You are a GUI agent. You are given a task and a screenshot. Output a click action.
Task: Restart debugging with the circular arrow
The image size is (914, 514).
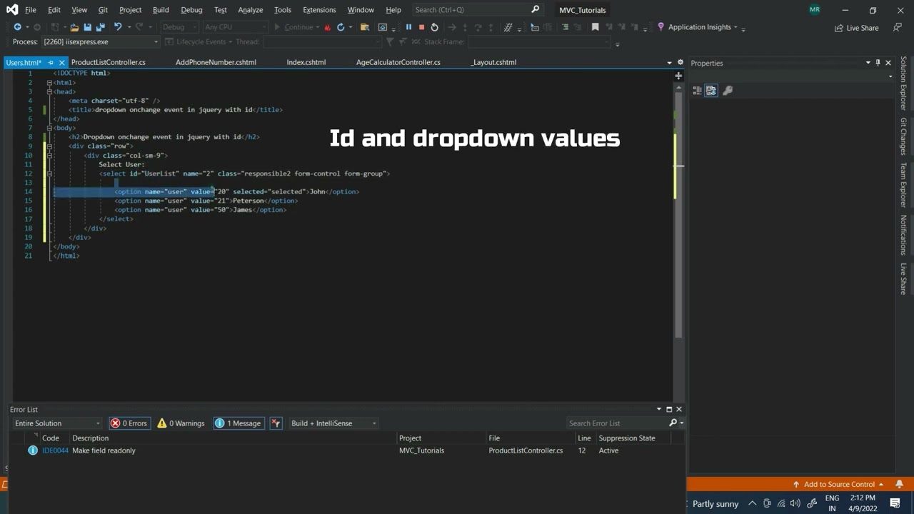[434, 27]
